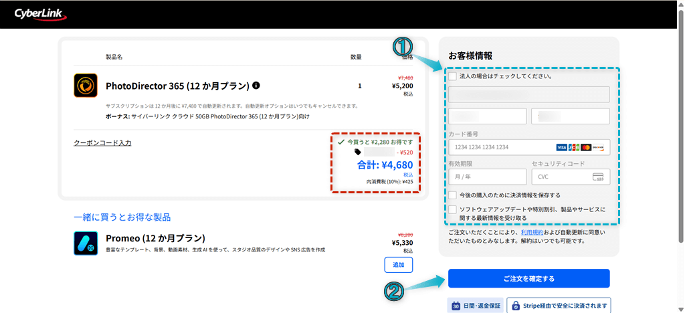Click the - ¥520 discount amount
Screen dimensions: 685x313
(x=405, y=152)
